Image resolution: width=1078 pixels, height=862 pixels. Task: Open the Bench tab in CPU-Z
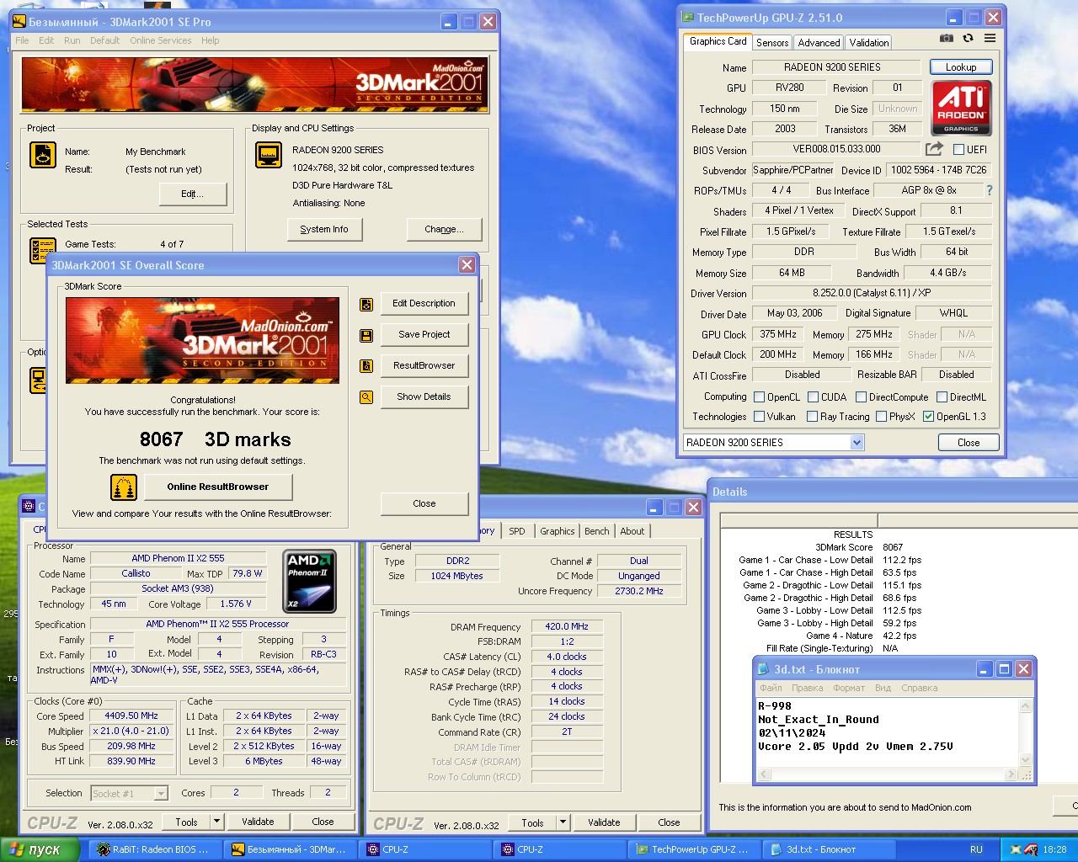coord(596,531)
